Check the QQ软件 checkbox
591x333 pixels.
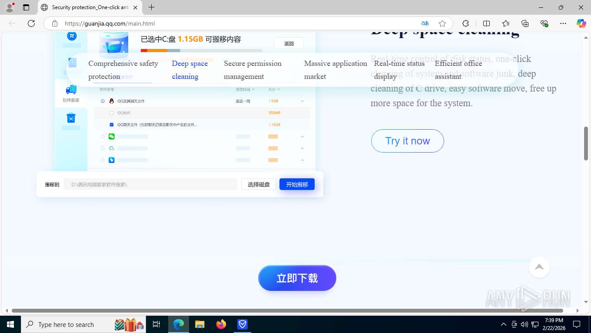112,113
